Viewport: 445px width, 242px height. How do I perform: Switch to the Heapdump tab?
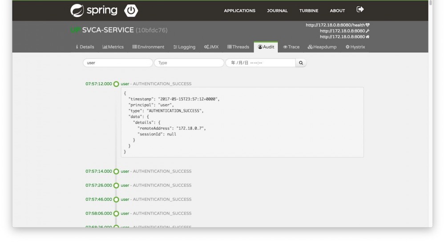coord(322,47)
